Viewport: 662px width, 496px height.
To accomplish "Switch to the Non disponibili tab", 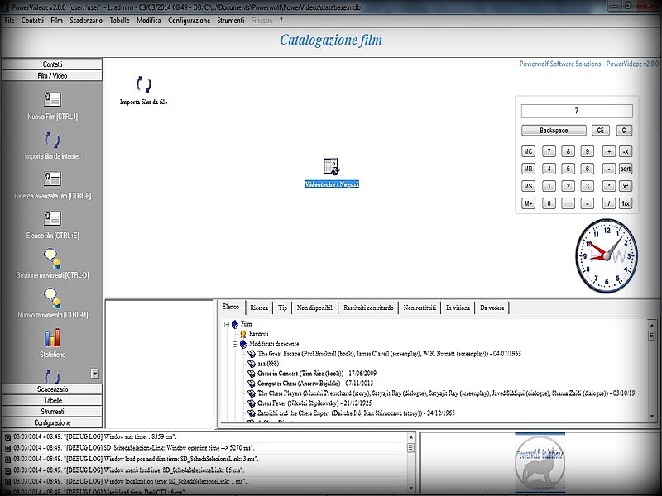I will coord(315,308).
